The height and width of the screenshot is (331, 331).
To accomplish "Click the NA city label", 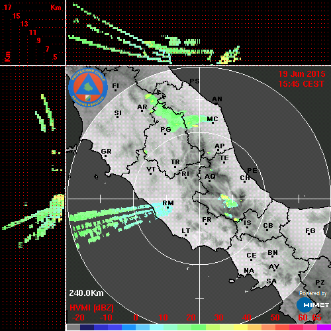I will (x=249, y=271).
